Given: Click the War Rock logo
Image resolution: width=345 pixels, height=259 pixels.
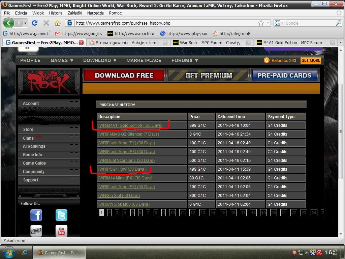Looking at the screenshot, I should (x=49, y=82).
